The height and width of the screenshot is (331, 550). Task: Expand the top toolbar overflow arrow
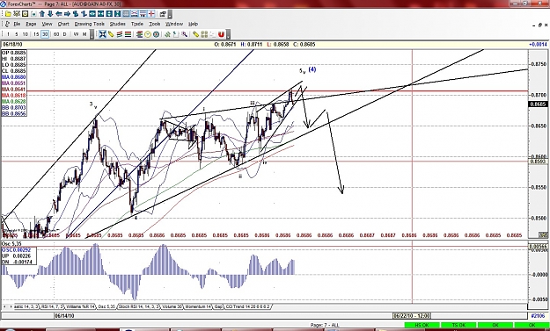[170, 14]
